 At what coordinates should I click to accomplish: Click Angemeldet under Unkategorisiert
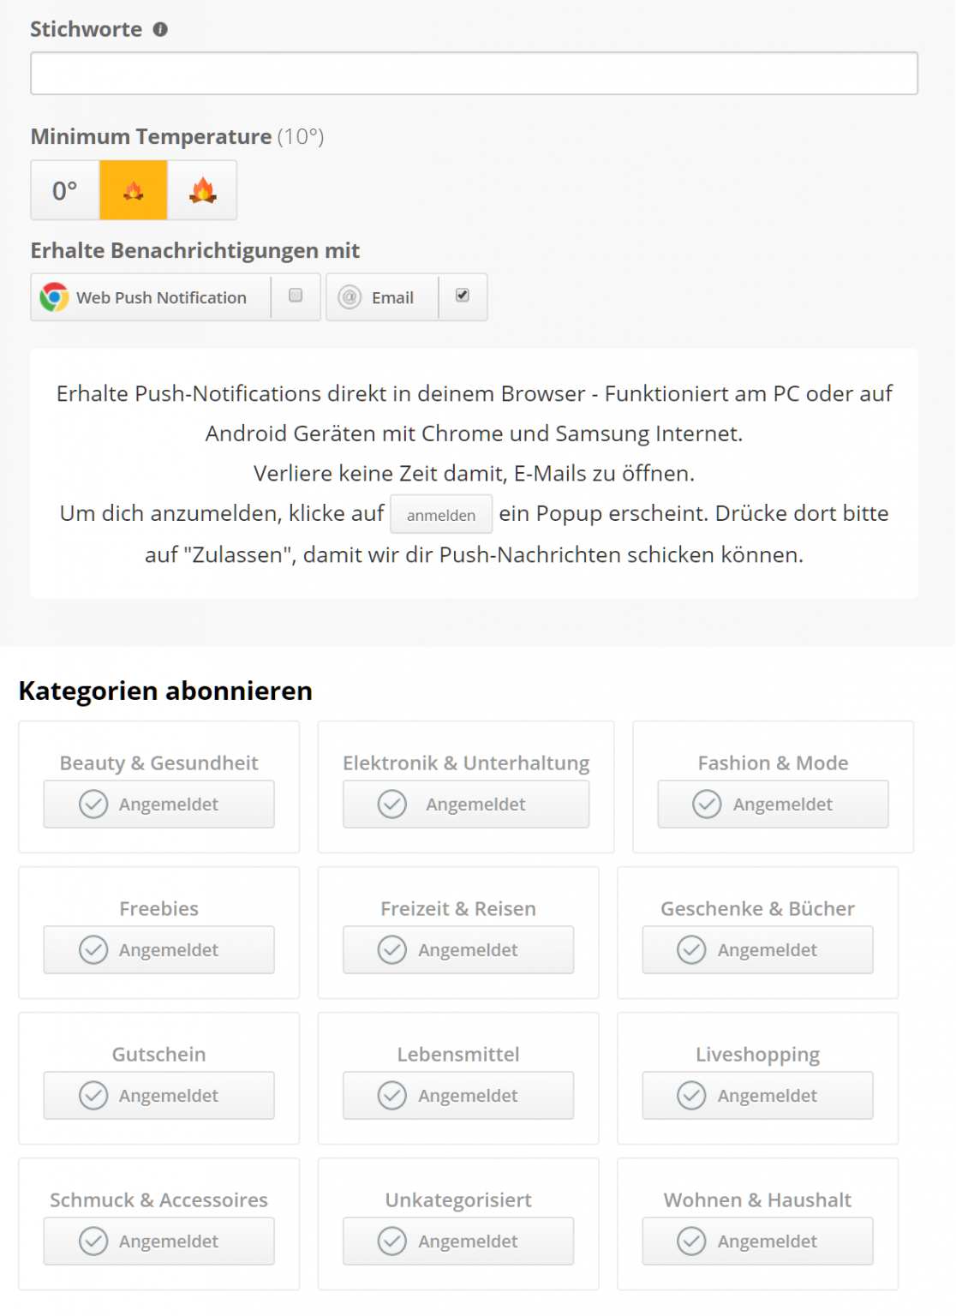[458, 1241]
